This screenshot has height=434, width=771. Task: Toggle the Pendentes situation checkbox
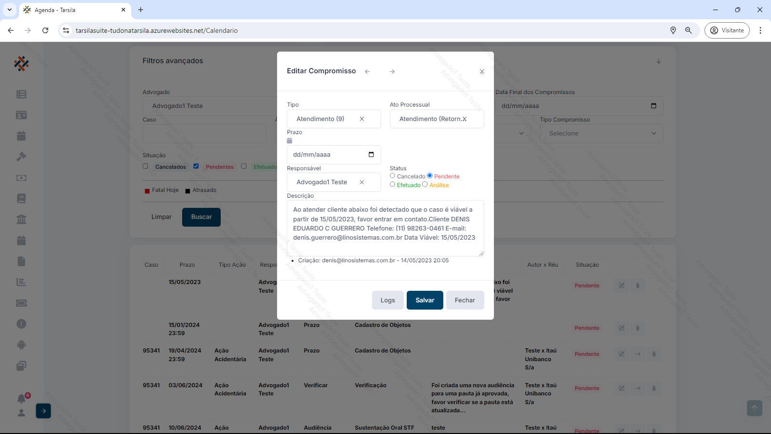196,166
